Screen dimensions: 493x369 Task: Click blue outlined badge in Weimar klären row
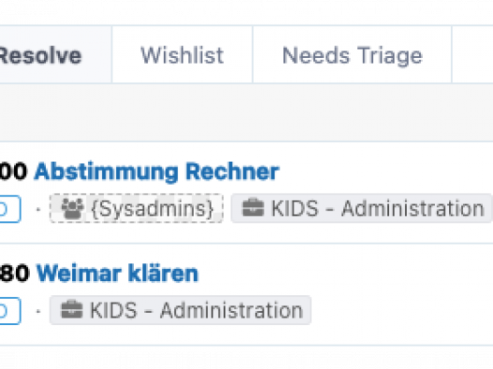(x=10, y=311)
